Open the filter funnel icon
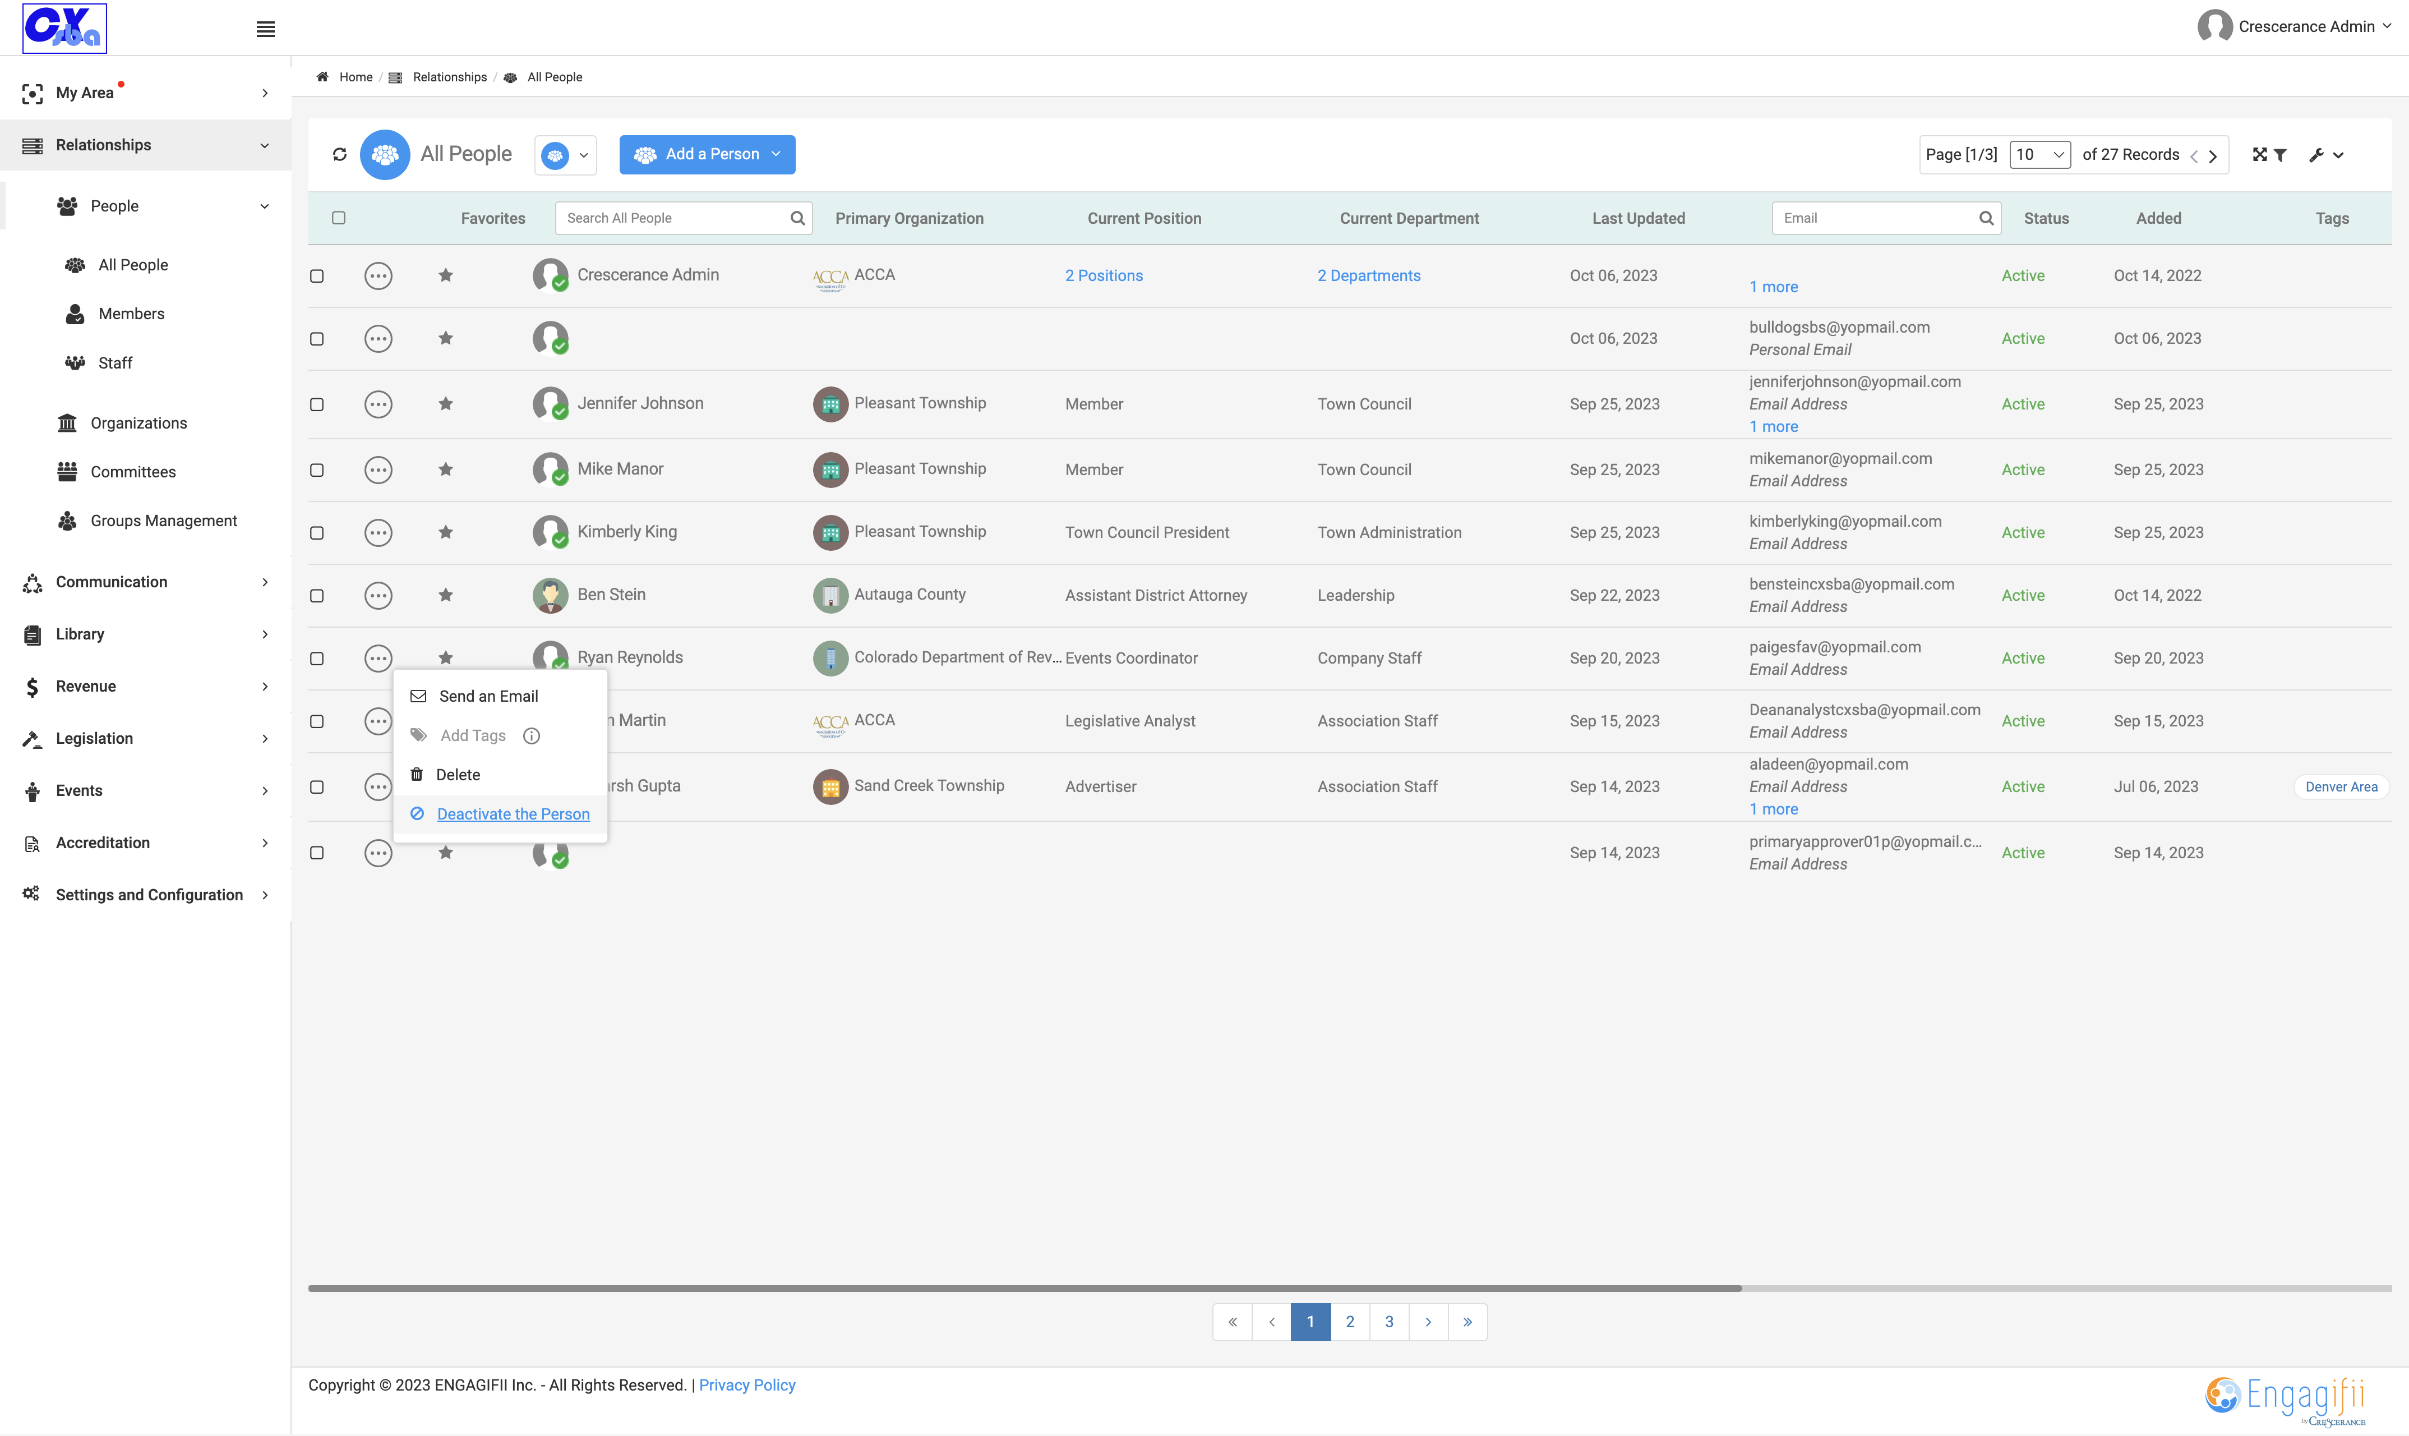Screen dimensions: 2409x1436 pos(2281,155)
